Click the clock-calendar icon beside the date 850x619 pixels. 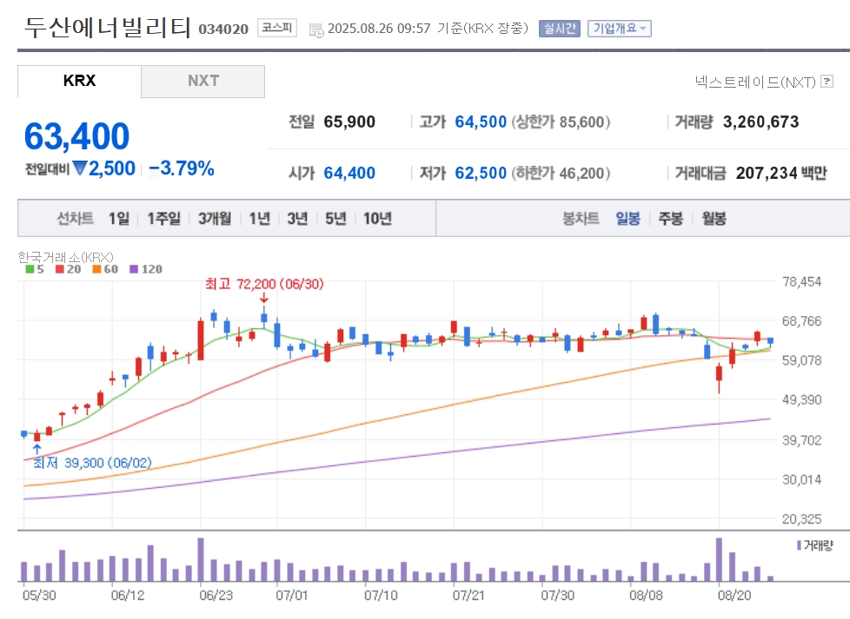tap(316, 30)
